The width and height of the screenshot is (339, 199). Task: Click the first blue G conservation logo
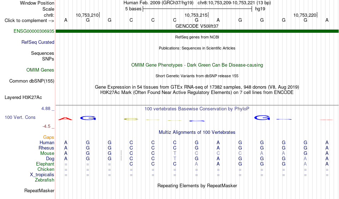pos(88,118)
